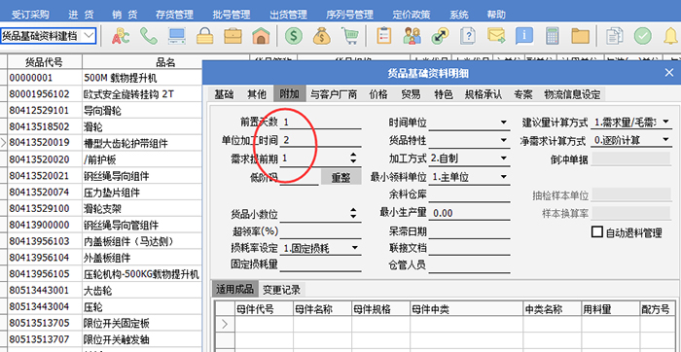Click the briefcase toolbar icon
This screenshot has height=352, width=681.
pos(233,36)
